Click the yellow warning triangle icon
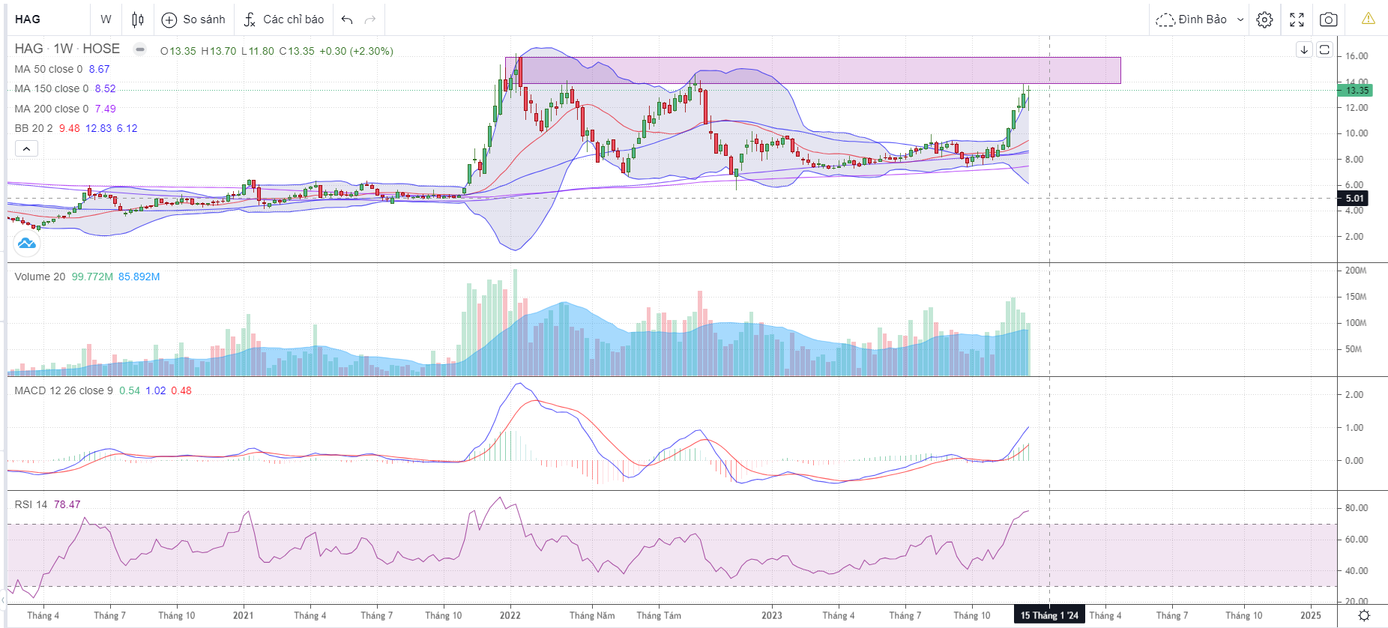This screenshot has height=628, width=1388. [x=1369, y=19]
